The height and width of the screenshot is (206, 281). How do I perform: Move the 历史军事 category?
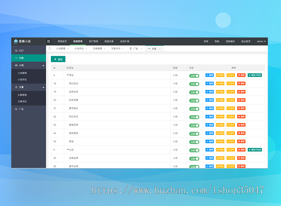coord(220,100)
